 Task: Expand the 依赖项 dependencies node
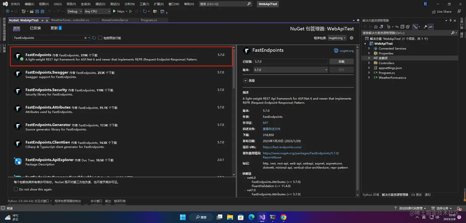[x=369, y=58]
